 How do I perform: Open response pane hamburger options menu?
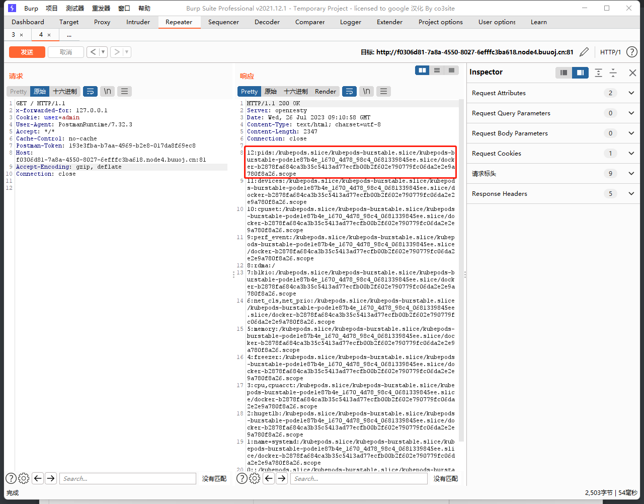click(x=383, y=91)
